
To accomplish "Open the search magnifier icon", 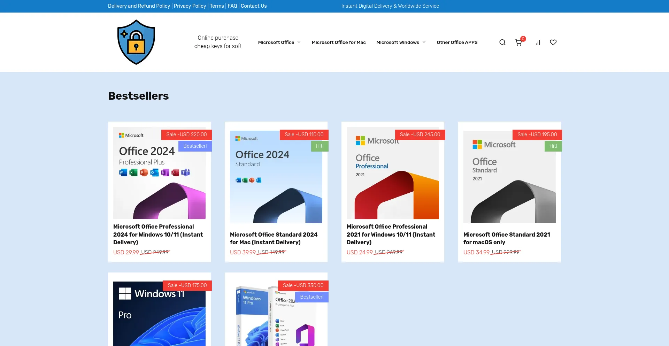I will click(x=502, y=43).
